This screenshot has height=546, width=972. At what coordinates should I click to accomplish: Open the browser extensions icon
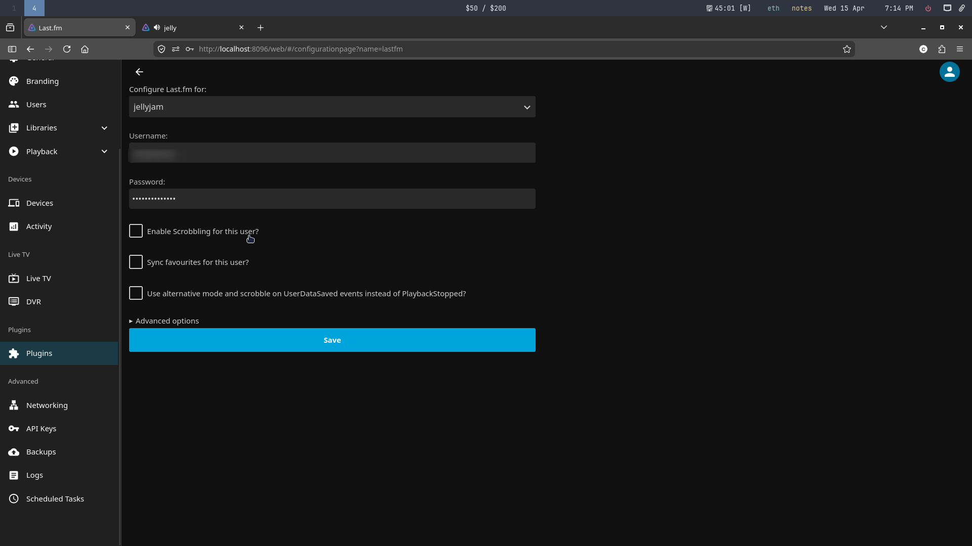[942, 49]
